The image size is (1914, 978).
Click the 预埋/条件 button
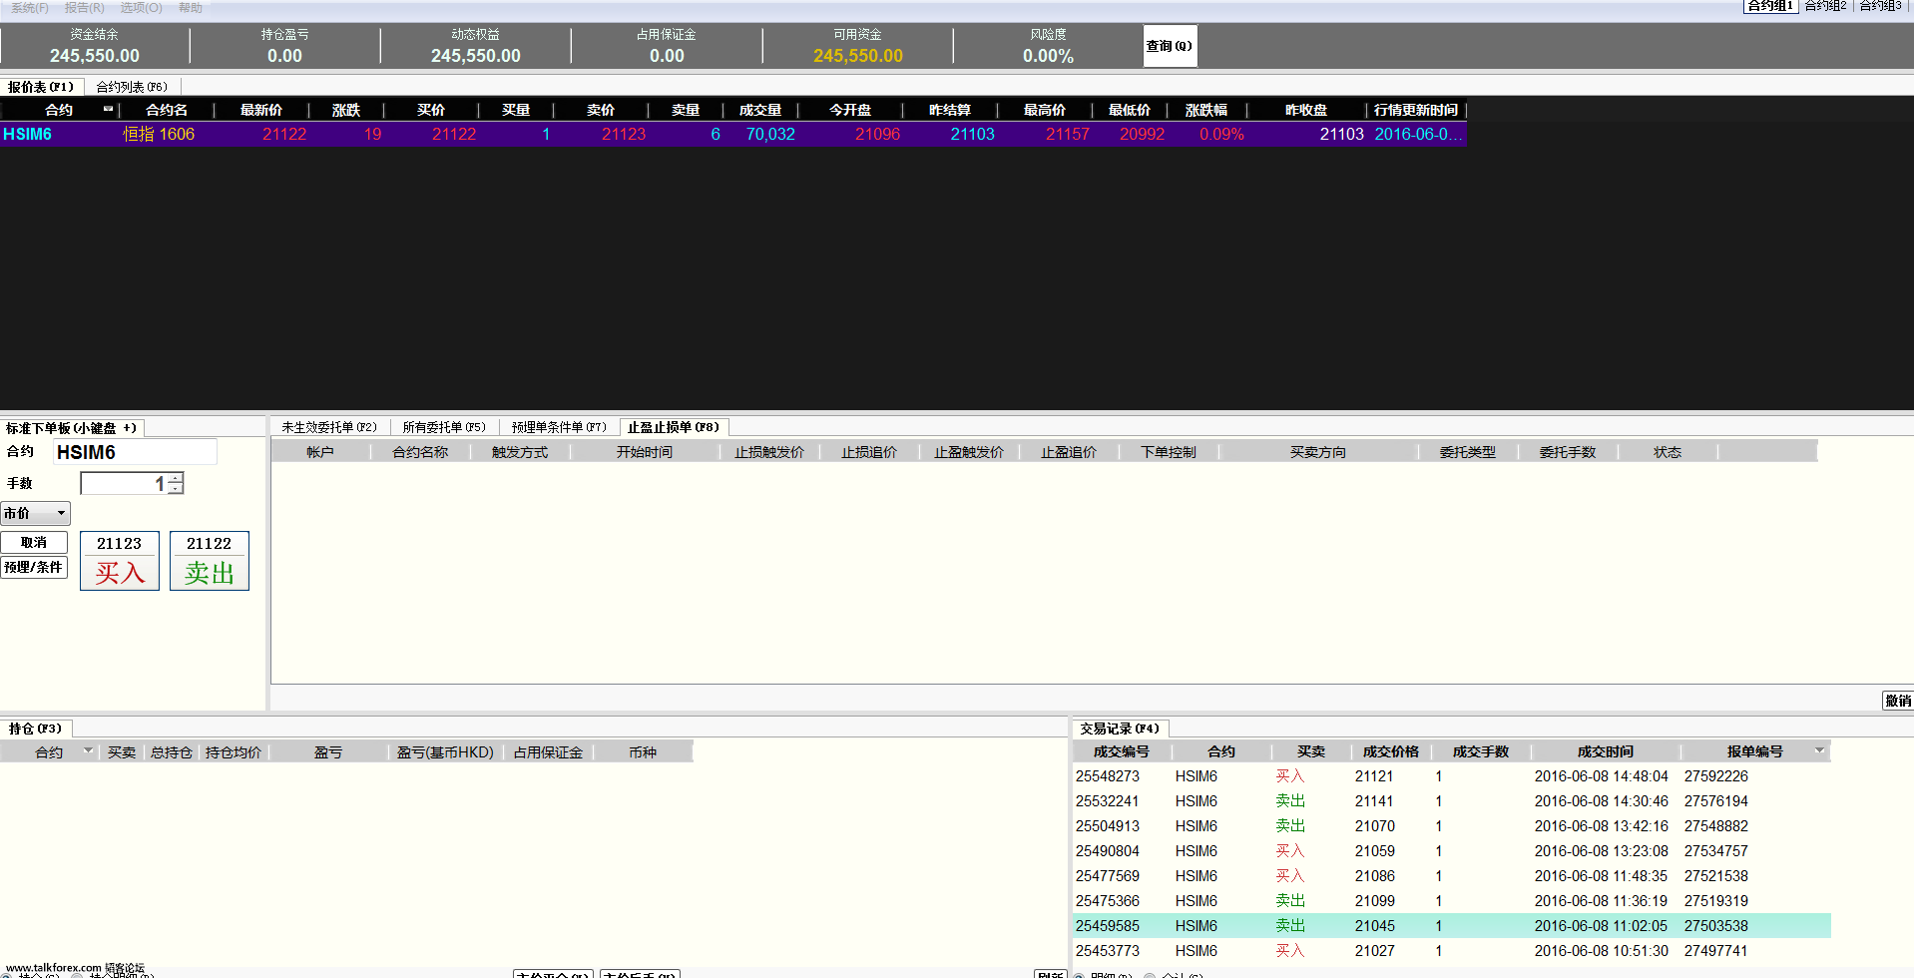(x=34, y=567)
